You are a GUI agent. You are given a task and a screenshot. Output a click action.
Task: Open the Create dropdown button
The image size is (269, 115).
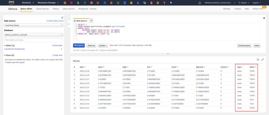pos(103,45)
